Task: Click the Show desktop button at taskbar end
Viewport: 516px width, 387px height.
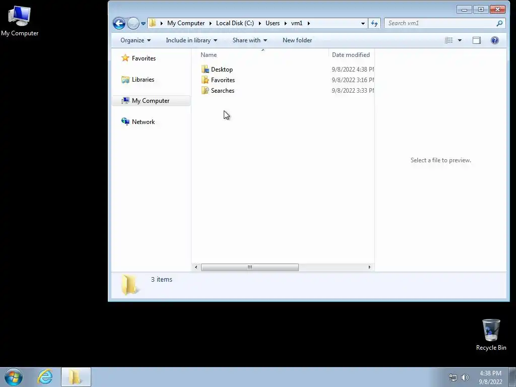Action: 512,377
